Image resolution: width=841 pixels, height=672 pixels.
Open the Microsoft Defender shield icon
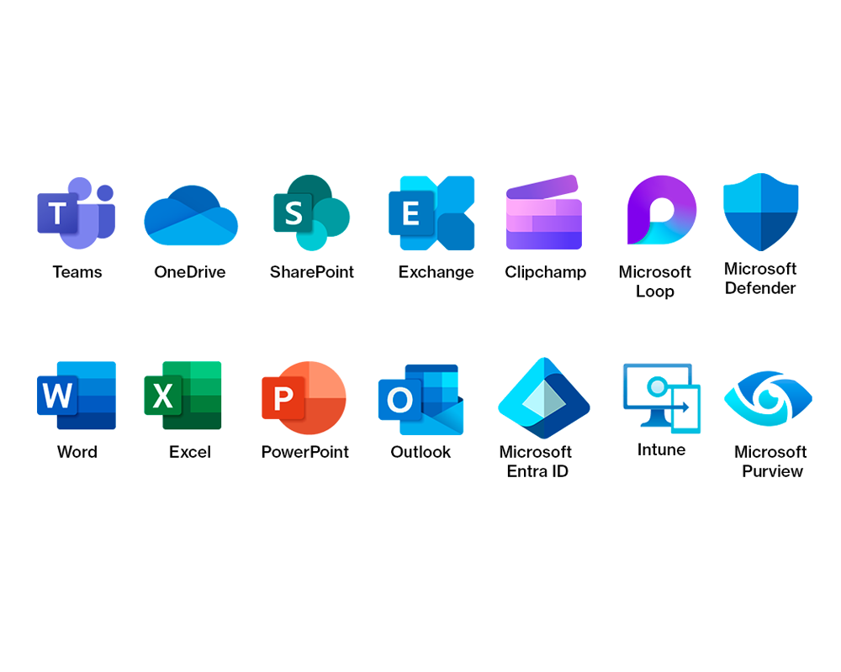760,212
